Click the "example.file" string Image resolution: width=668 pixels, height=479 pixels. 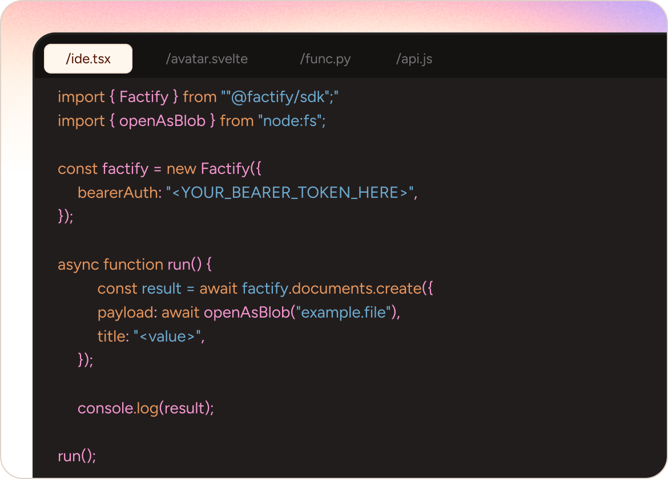coord(343,312)
